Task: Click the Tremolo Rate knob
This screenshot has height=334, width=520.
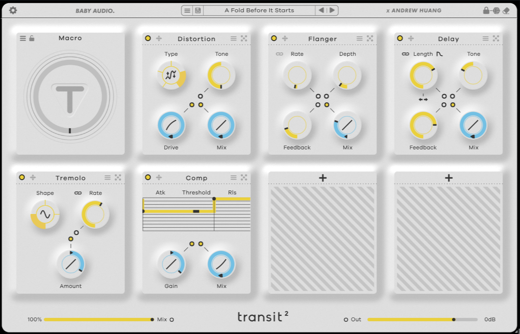Action: 96,215
